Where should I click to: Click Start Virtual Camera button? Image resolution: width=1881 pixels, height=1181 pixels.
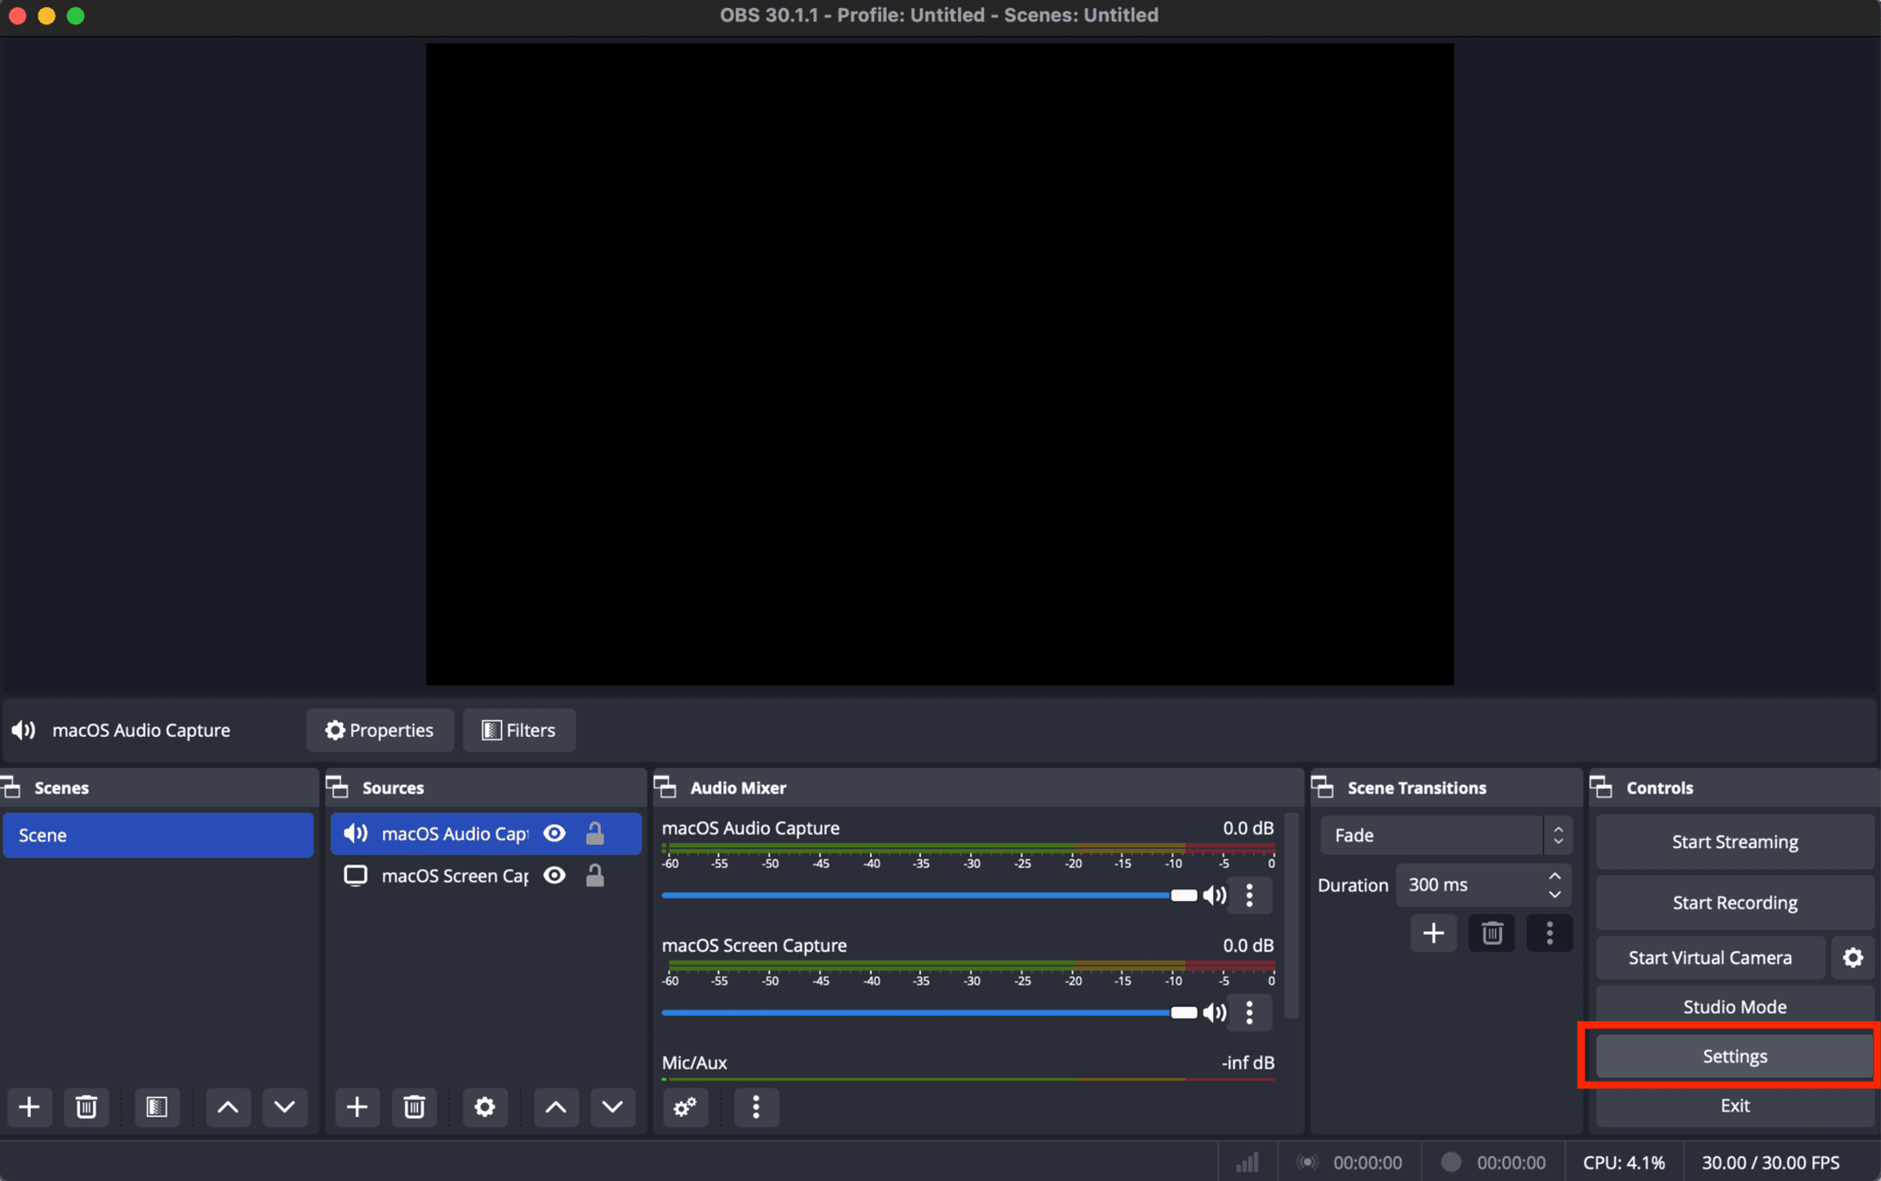(1710, 957)
